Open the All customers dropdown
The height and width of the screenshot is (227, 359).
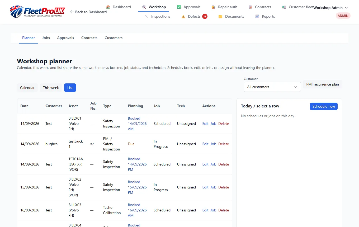(272, 87)
